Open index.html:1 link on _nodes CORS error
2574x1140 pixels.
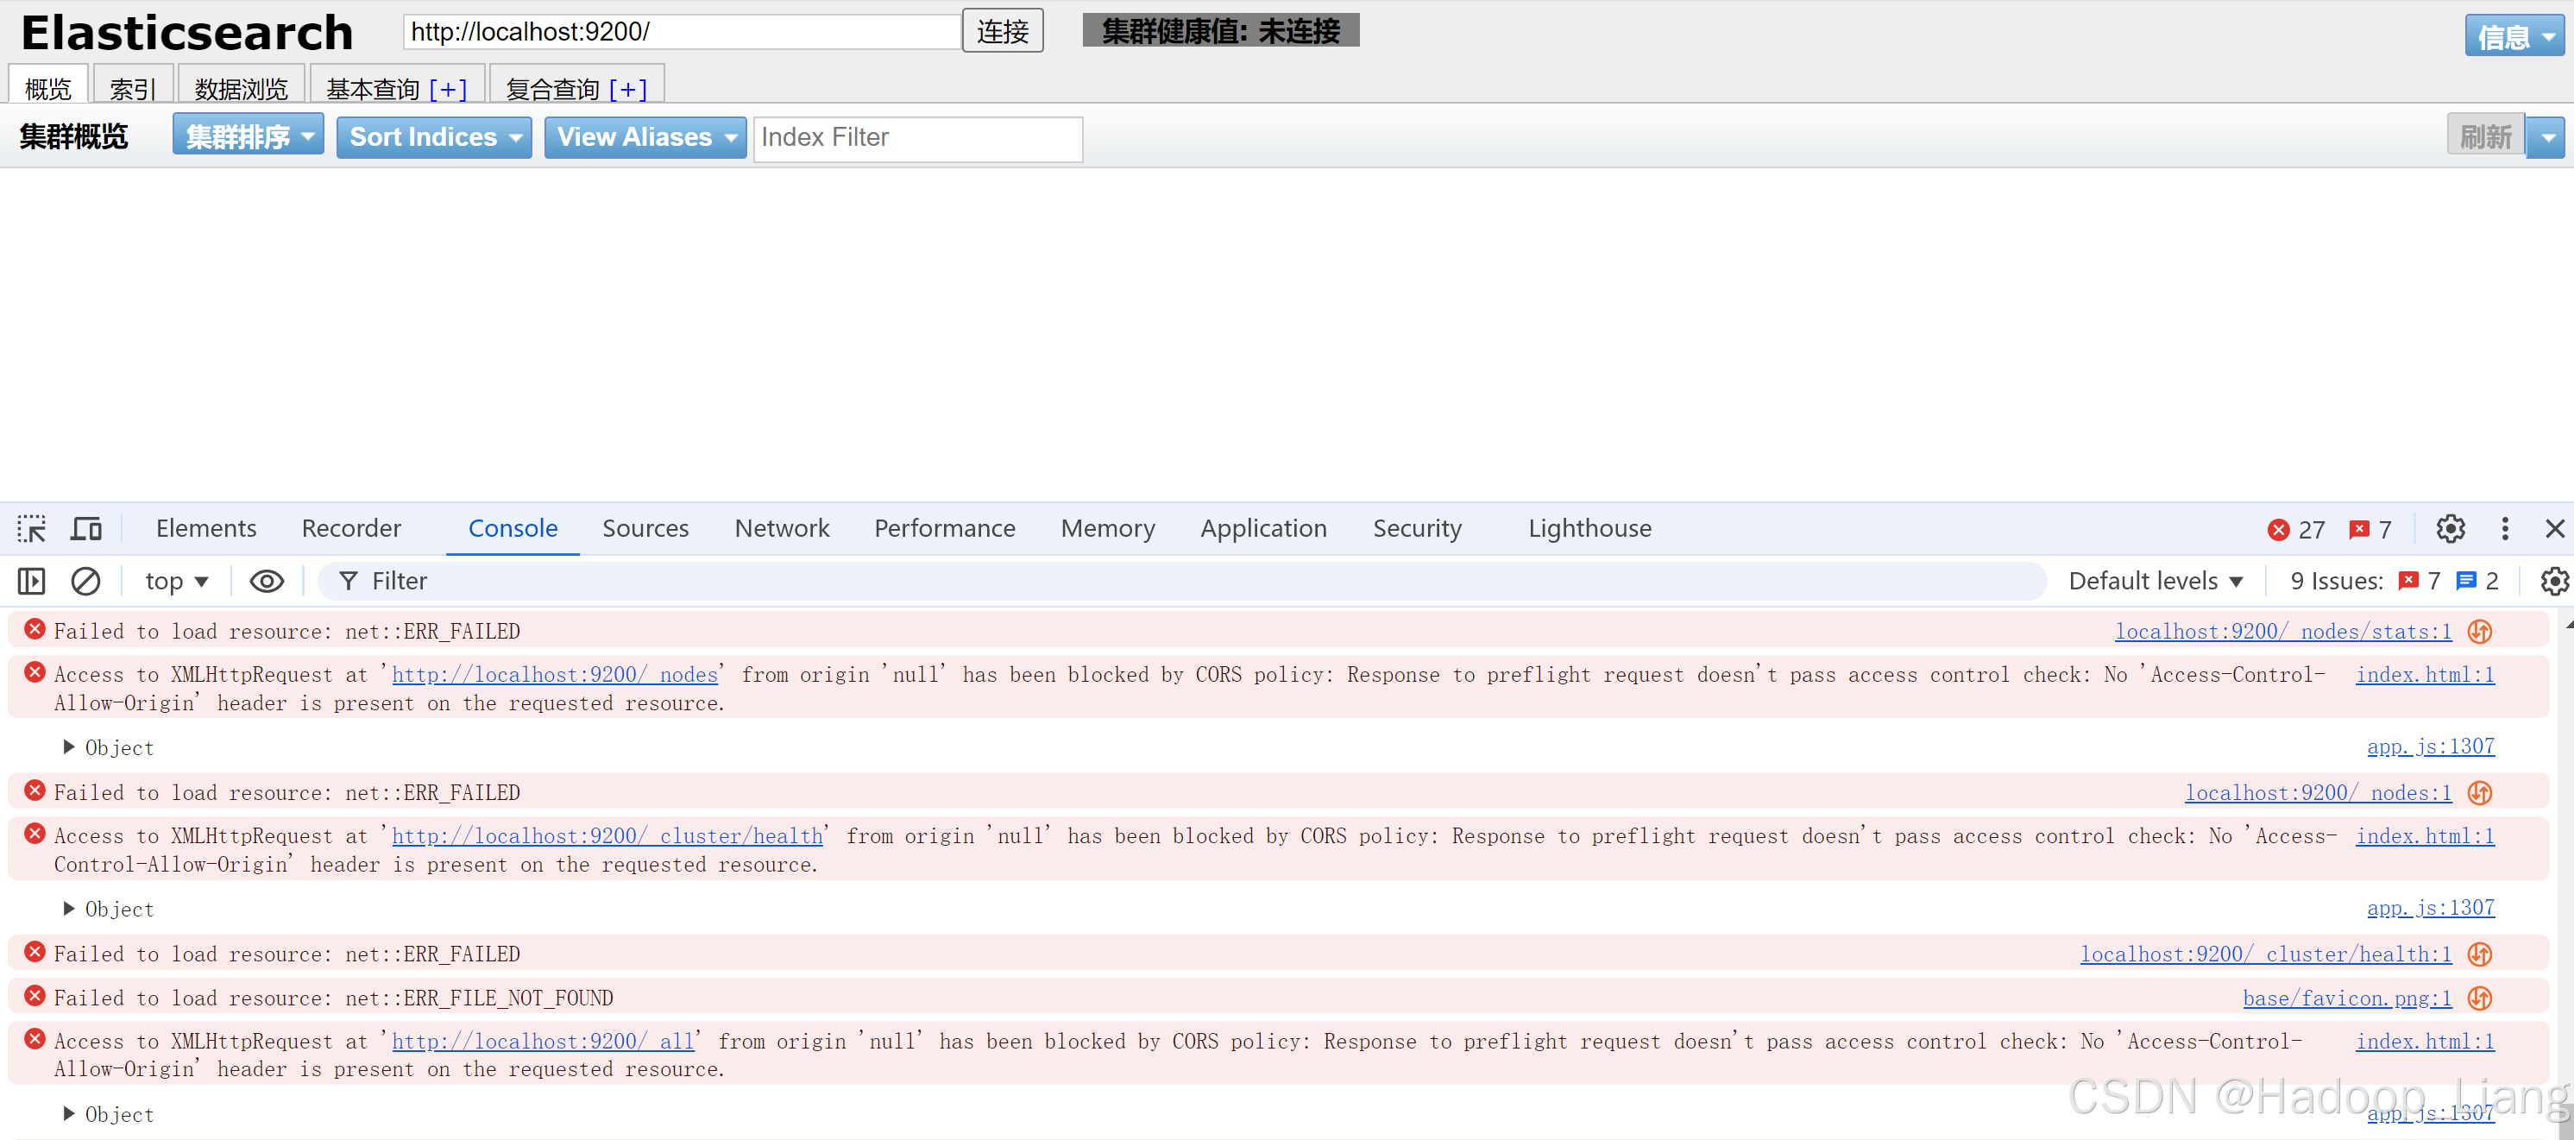click(2425, 676)
